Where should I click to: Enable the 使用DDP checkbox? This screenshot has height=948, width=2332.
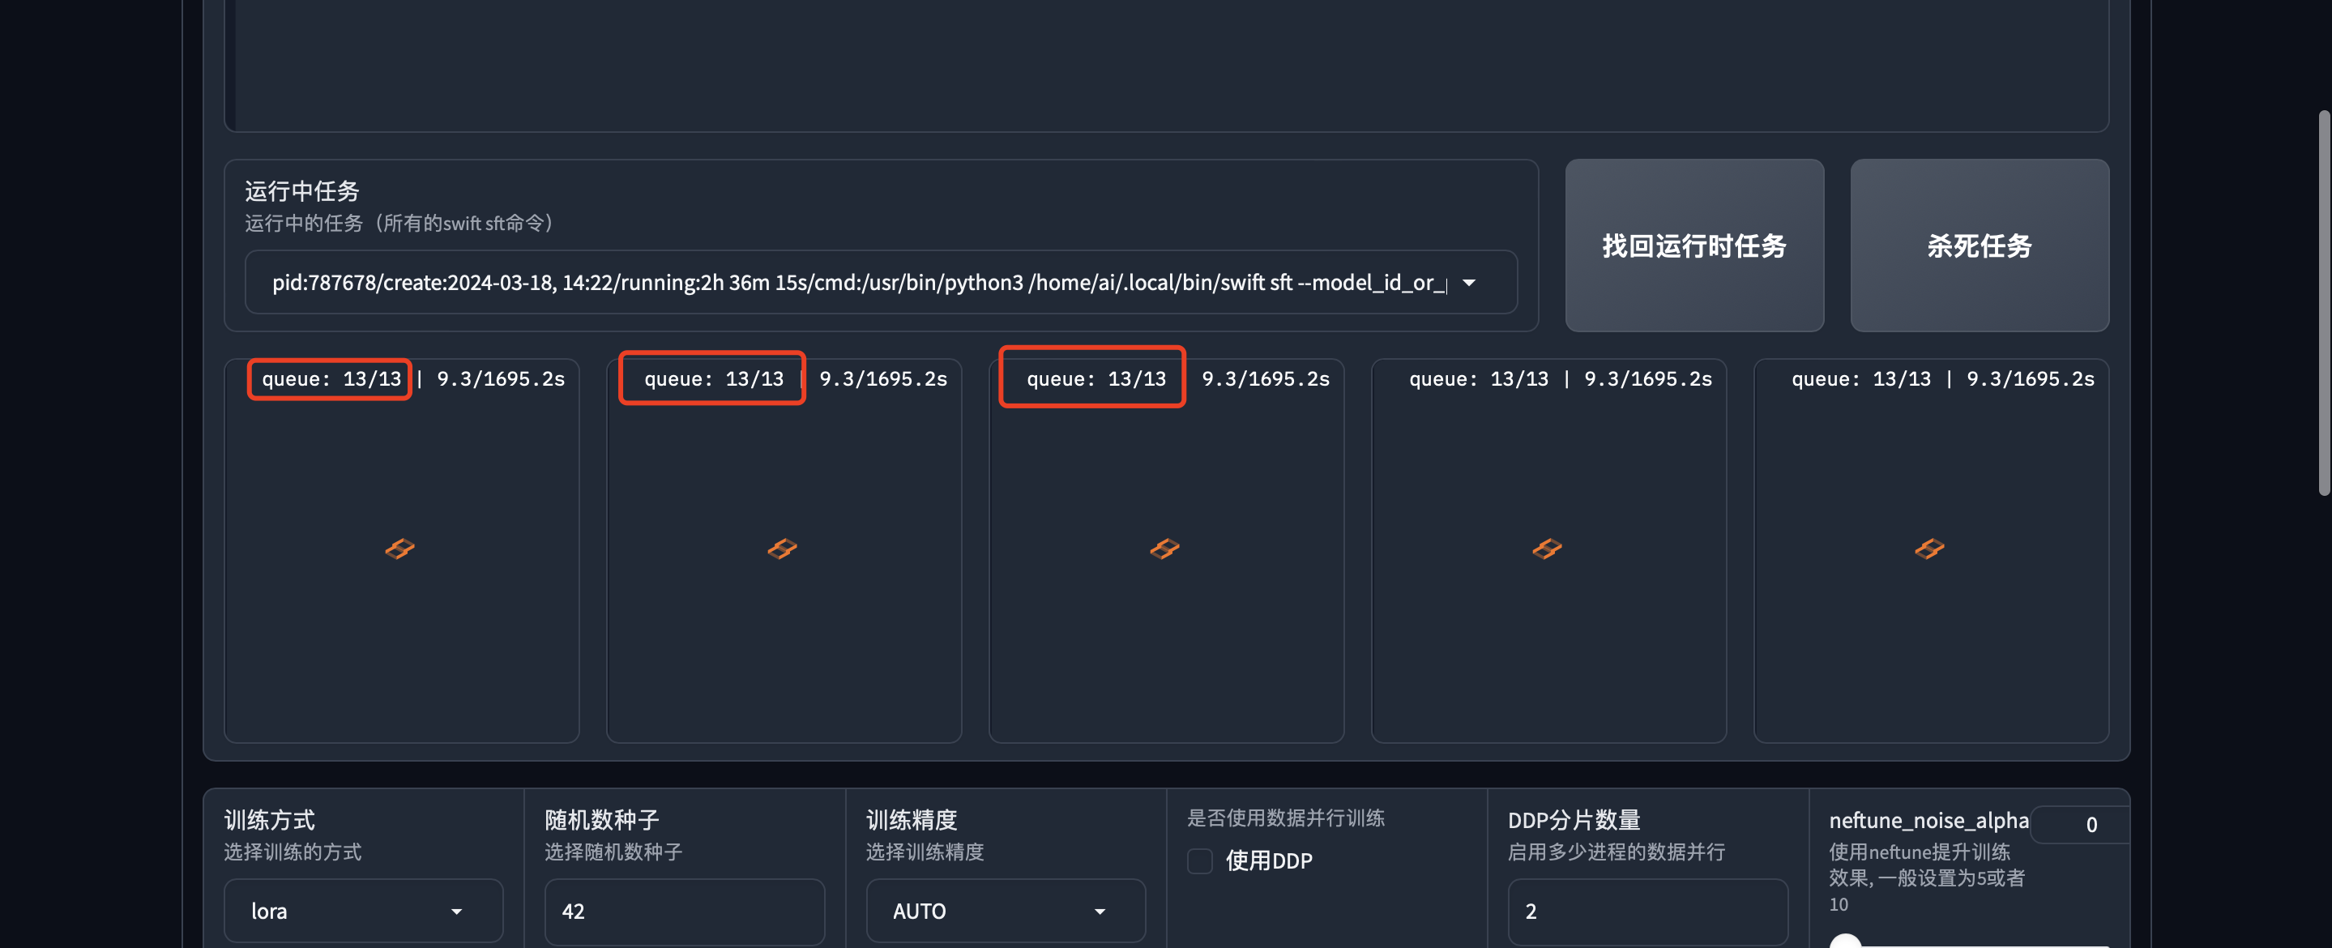point(1199,860)
